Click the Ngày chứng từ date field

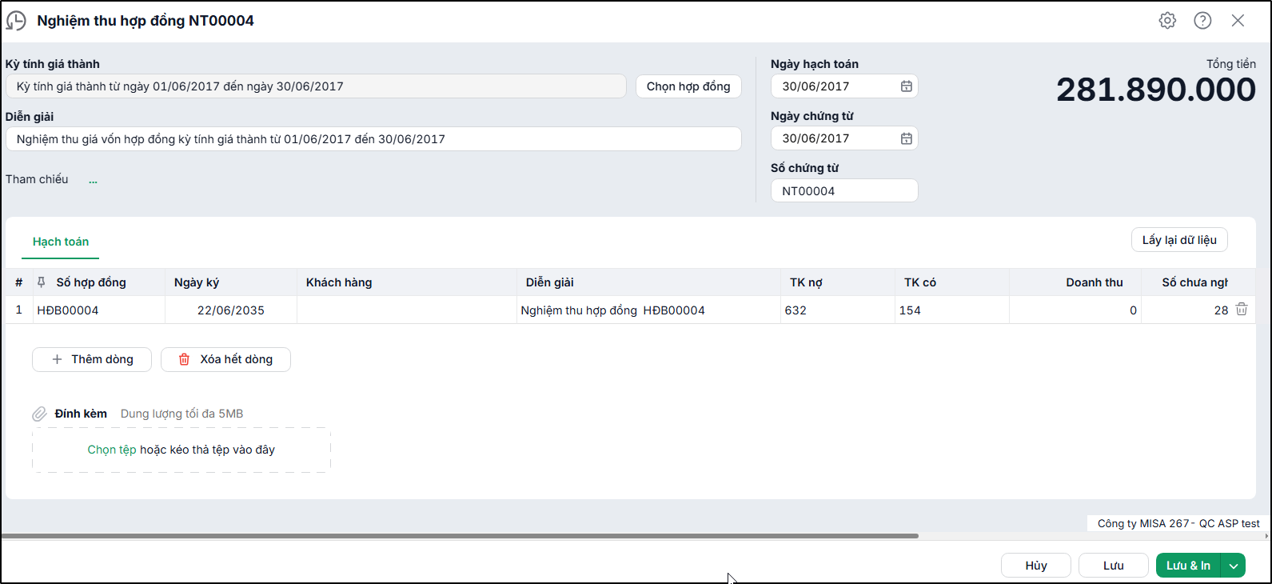(x=844, y=138)
